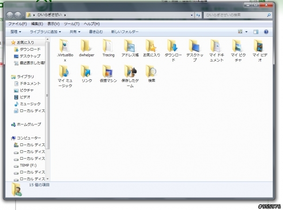Screen dimensions: 283x210
Task: Click the Forward navigation arrow
Action: pos(18,15)
